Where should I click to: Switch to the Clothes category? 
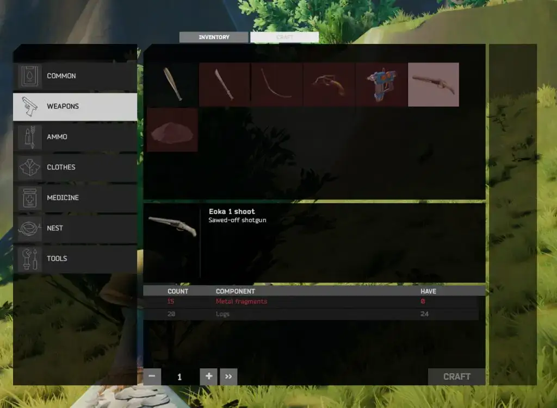75,167
